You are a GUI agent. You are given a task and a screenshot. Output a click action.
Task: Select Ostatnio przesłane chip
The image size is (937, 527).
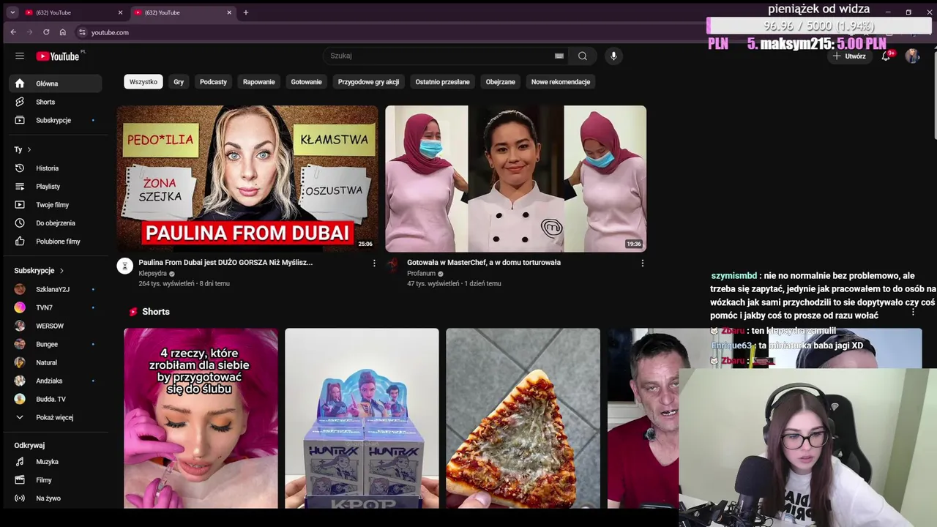pyautogui.click(x=442, y=82)
